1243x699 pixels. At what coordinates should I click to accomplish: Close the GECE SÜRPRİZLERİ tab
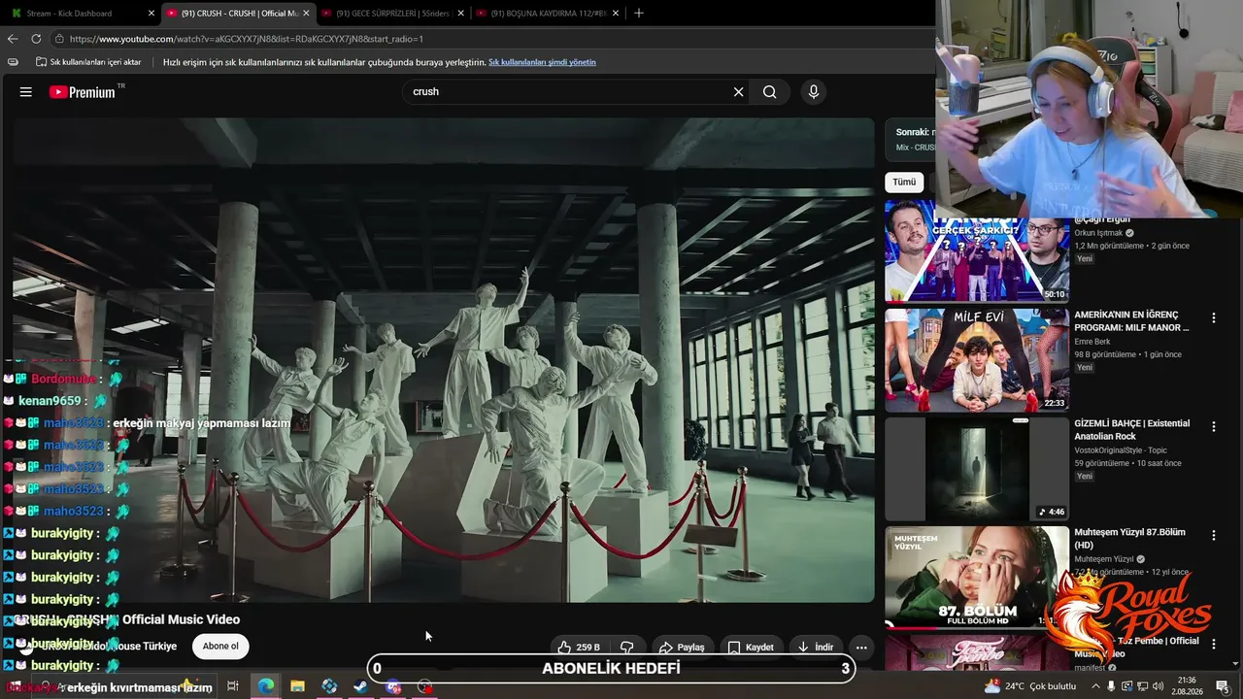point(460,14)
